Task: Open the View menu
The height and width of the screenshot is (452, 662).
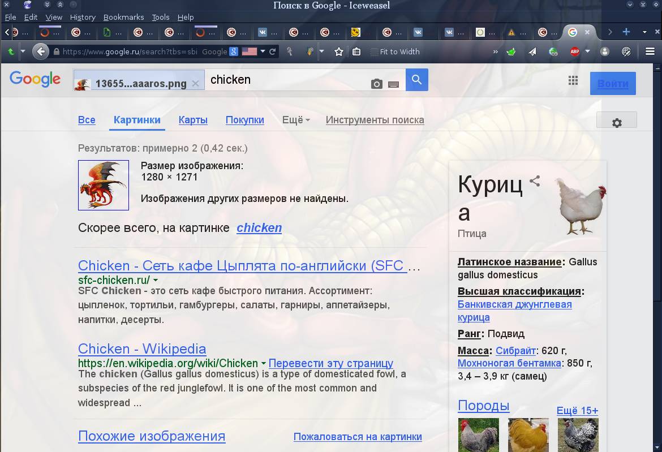Action: pyautogui.click(x=54, y=18)
